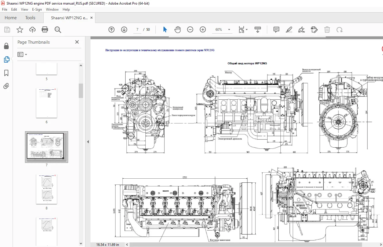Close the Page Thumbnails panel

pos(77,42)
